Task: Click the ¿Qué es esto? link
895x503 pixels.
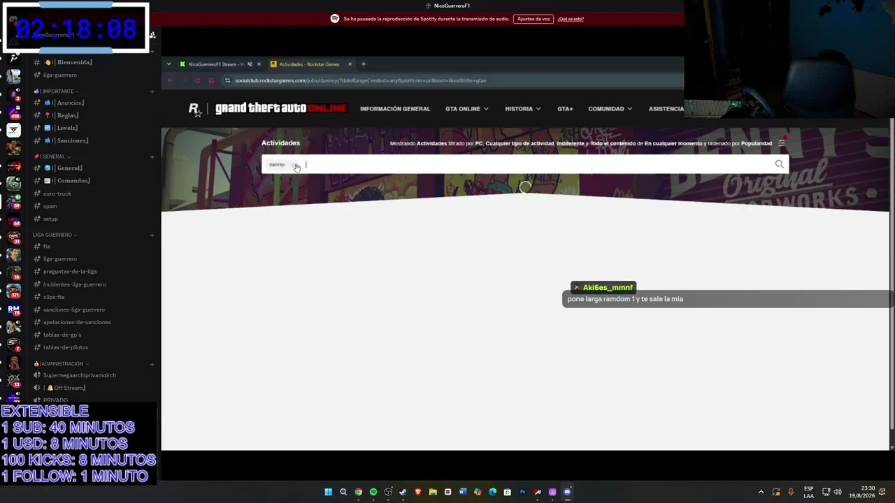Action: (571, 19)
